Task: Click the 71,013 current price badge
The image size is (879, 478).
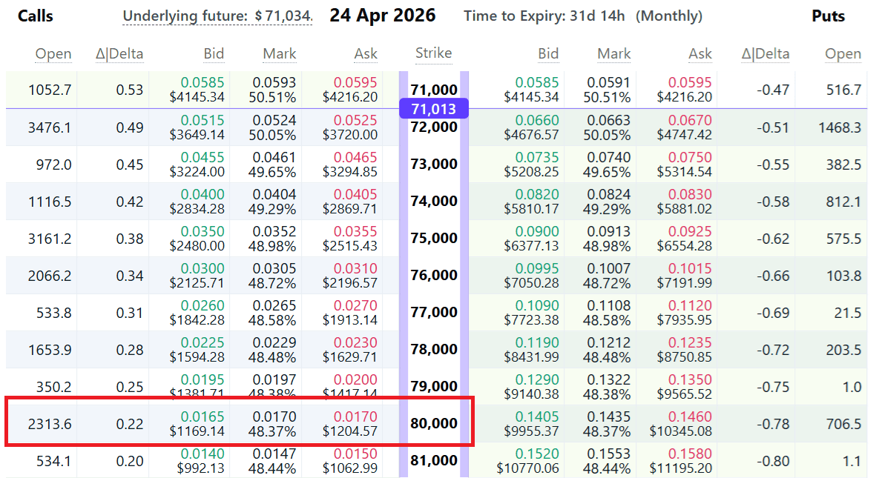Action: (433, 108)
